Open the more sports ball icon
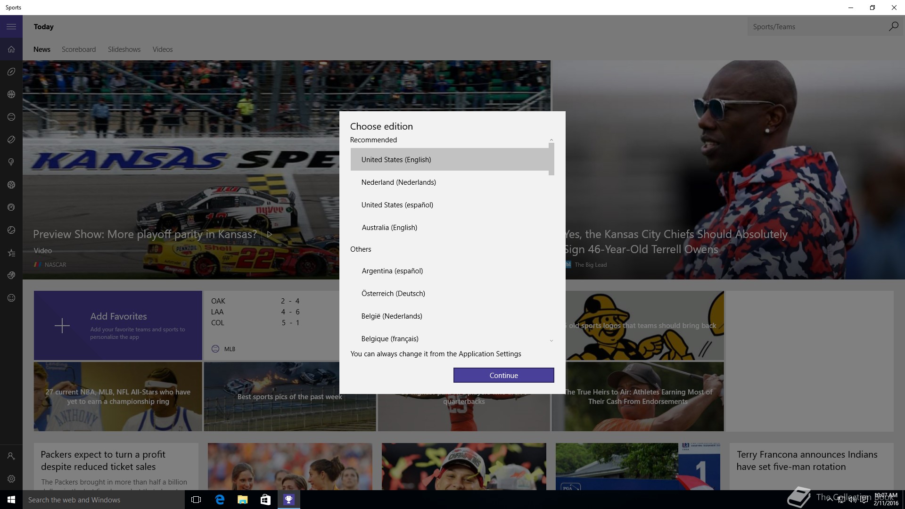This screenshot has height=509, width=905. coord(11,275)
